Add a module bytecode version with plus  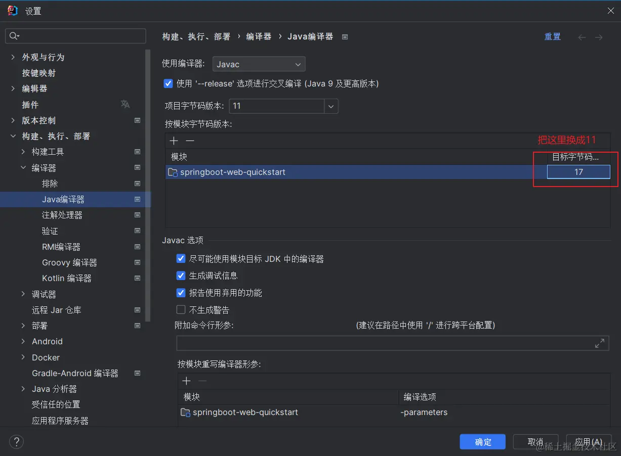(174, 141)
